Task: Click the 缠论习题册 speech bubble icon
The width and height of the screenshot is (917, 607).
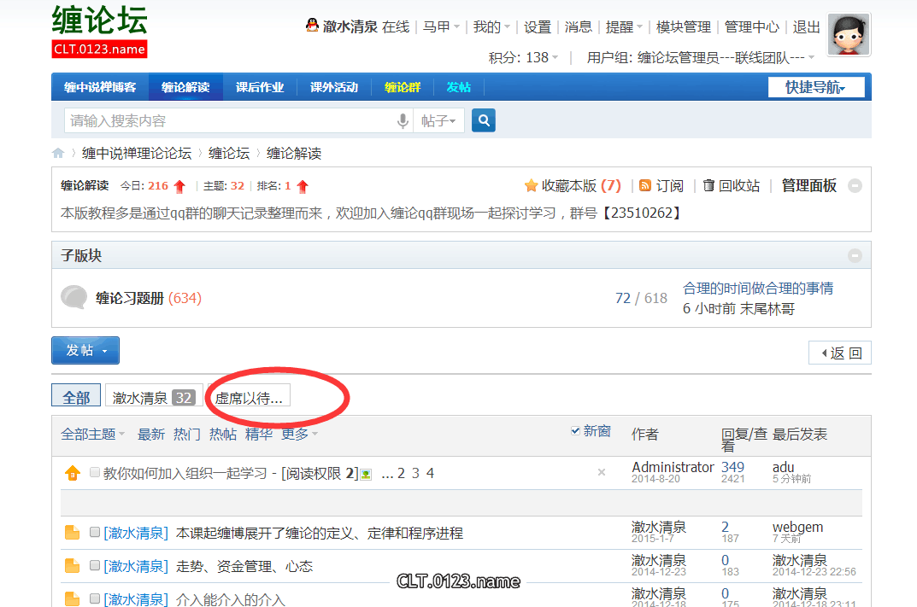Action: (x=74, y=297)
